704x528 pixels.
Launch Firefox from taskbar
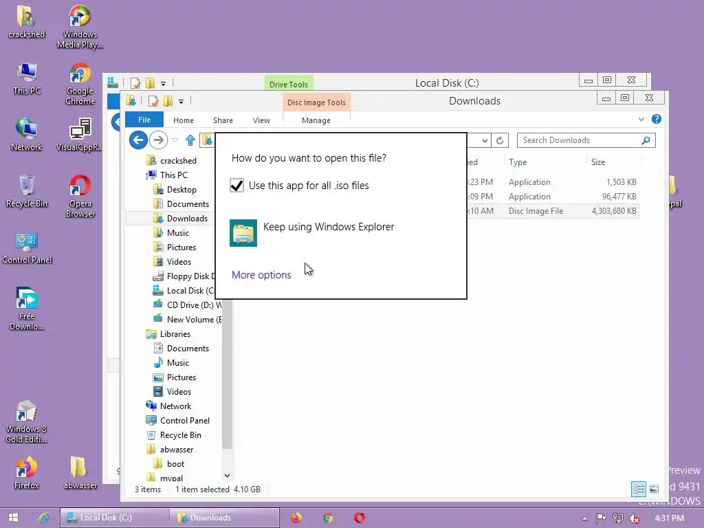coord(296,518)
